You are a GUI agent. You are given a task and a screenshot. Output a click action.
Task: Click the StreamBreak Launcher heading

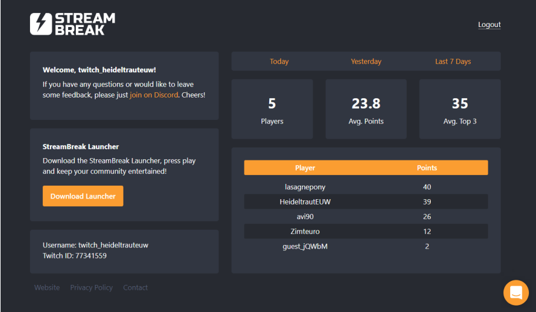pos(81,147)
